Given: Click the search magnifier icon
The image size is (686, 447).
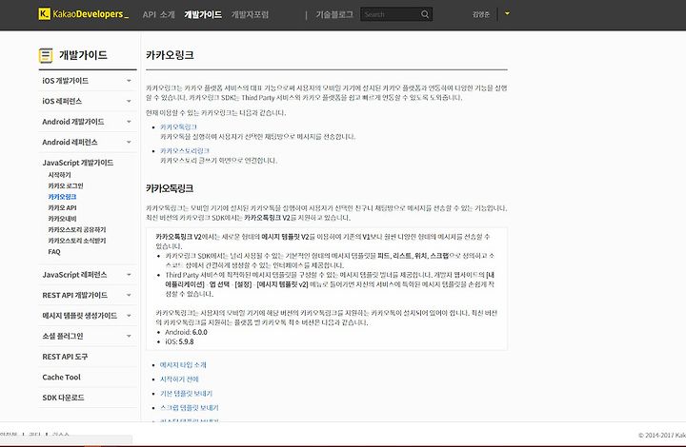Looking at the screenshot, I should [425, 14].
